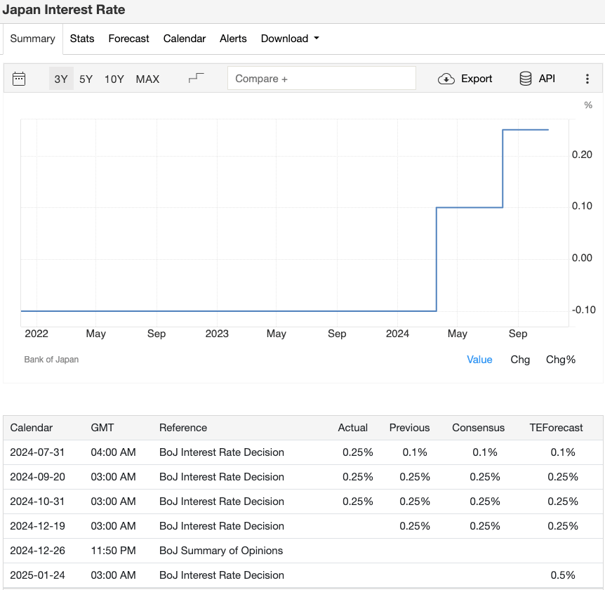Viewport: 605px width, 590px height.
Task: Open the Calendar tab
Action: coord(184,39)
